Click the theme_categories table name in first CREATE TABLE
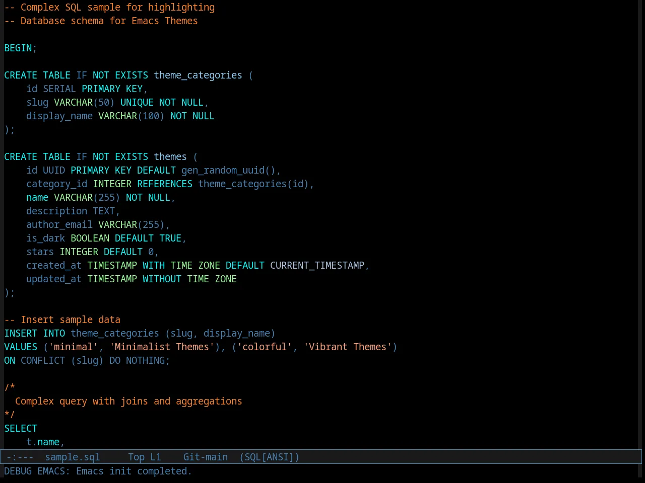Screen dimensions: 645x483 pyautogui.click(x=198, y=75)
